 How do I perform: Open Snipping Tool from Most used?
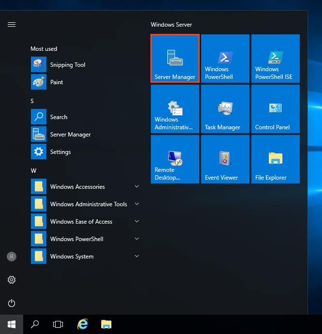(68, 65)
